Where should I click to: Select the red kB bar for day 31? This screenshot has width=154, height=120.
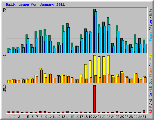click(144, 112)
